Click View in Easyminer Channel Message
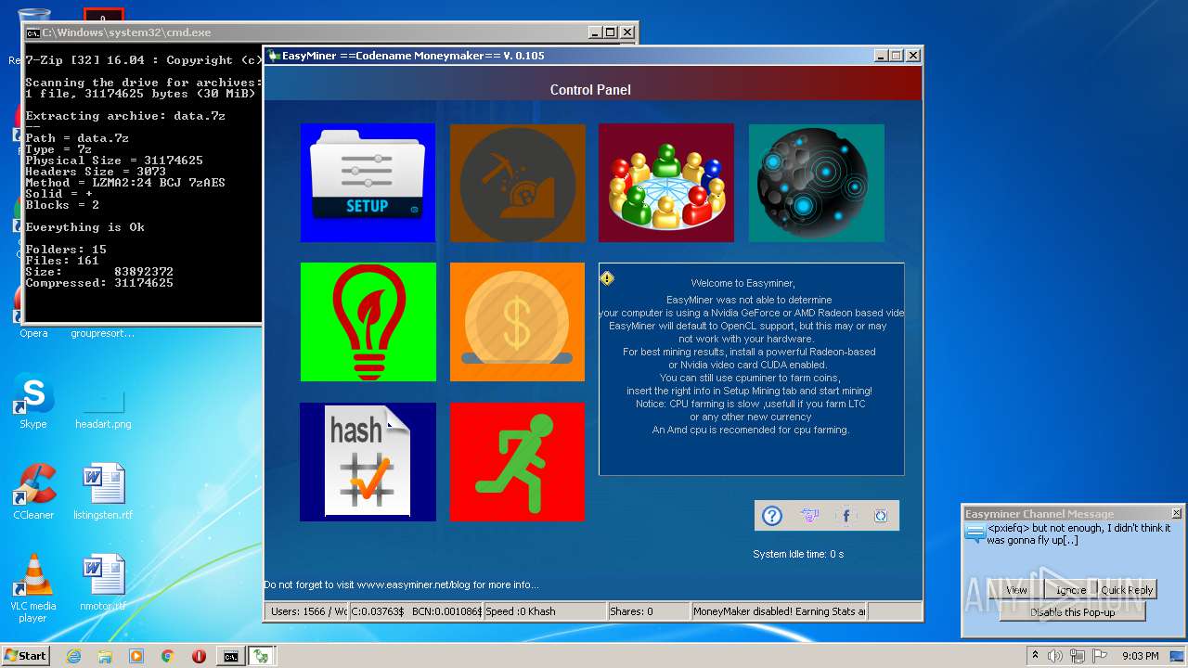 [1017, 590]
